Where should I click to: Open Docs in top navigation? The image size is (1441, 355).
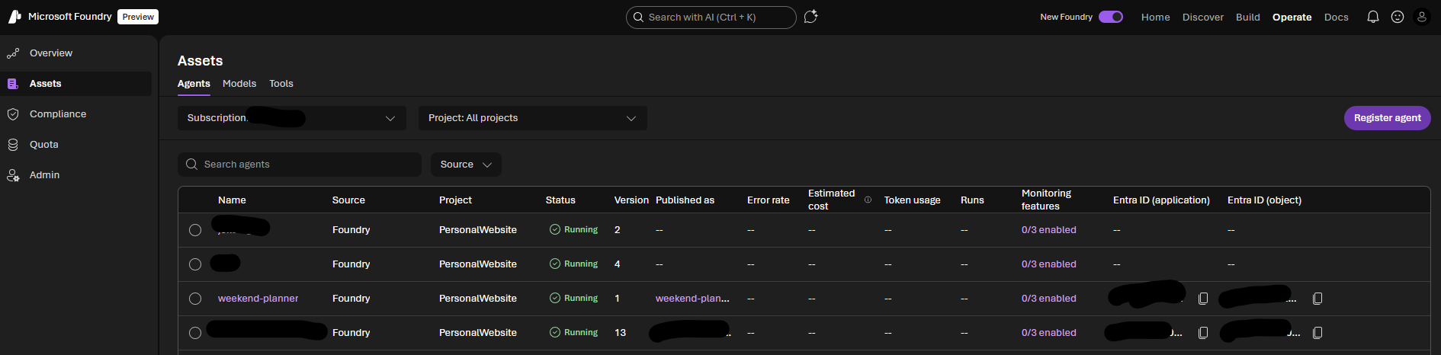pyautogui.click(x=1337, y=17)
